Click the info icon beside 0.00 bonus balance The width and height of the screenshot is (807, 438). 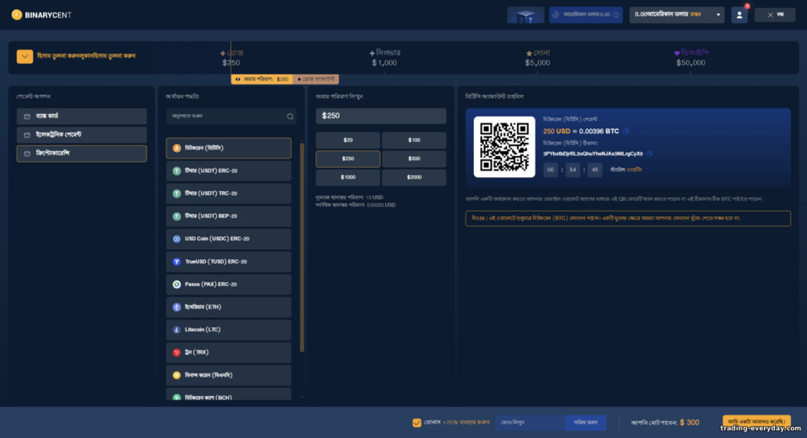(615, 15)
